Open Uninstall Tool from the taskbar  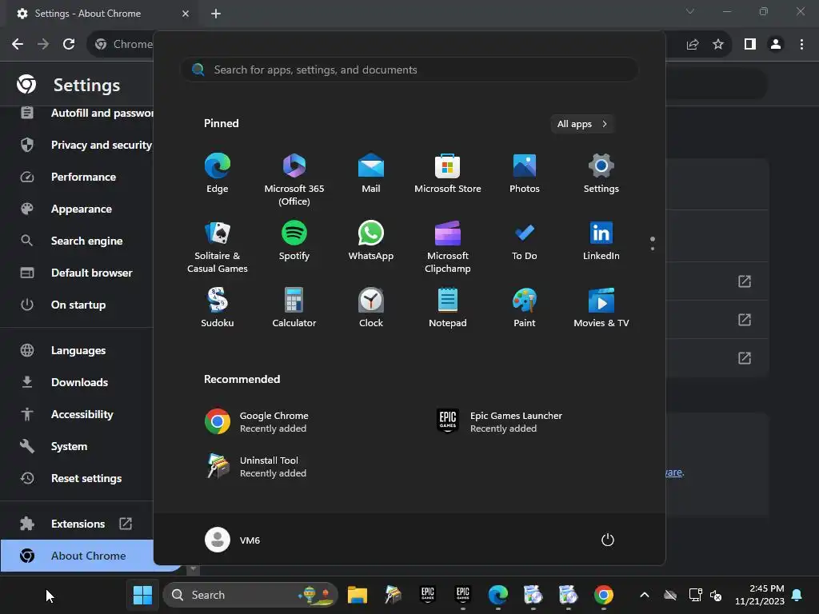pyautogui.click(x=393, y=595)
